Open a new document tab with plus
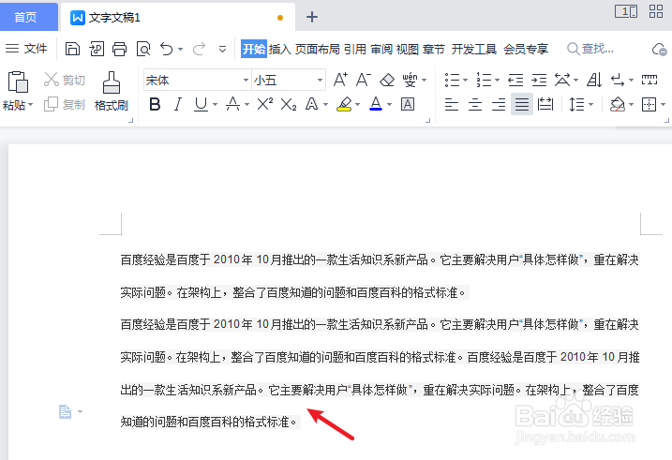The height and width of the screenshot is (460, 672). 312,17
